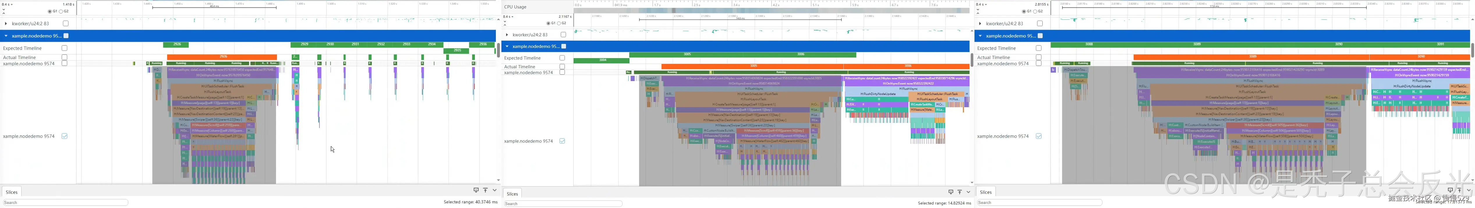Viewport: 1475px width, 208px height.
Task: Click process checkbox on blue row, left panel
Action: [66, 35]
